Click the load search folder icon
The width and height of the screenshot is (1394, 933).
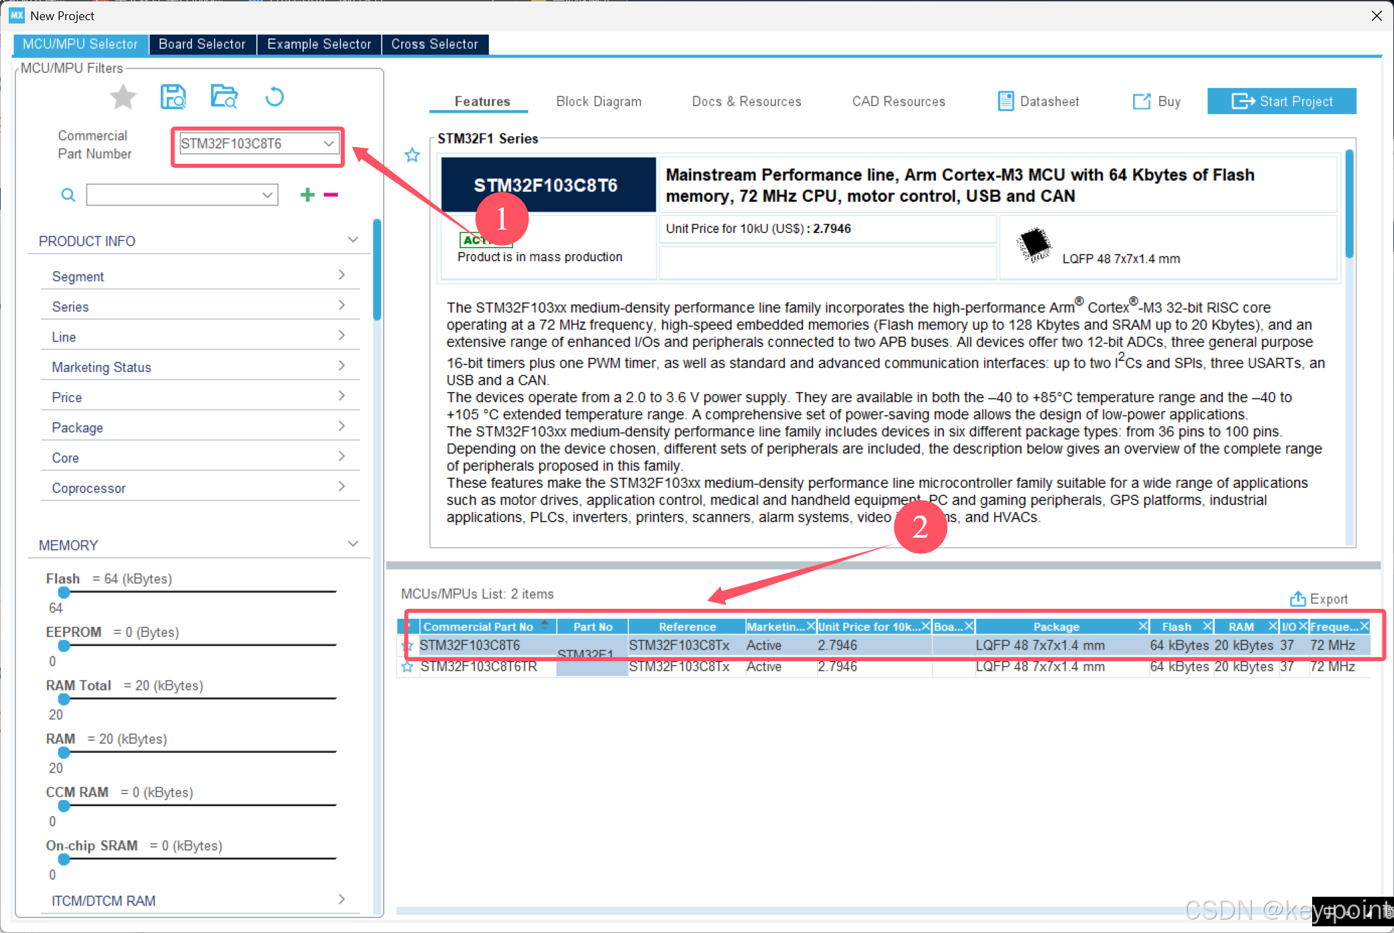click(x=224, y=97)
